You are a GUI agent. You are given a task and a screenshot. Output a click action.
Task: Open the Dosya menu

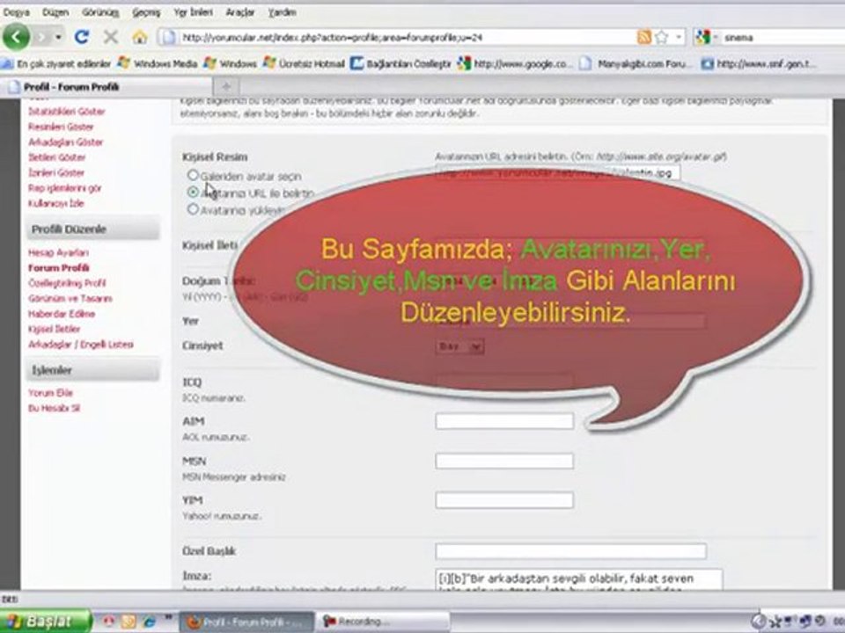(17, 11)
